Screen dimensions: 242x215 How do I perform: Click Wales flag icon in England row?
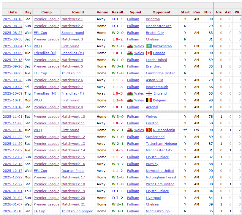coord(130,93)
